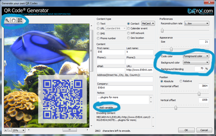The image size is (216, 136).
Task: Click the Vertical offset slider handle
Action: (x=176, y=108)
